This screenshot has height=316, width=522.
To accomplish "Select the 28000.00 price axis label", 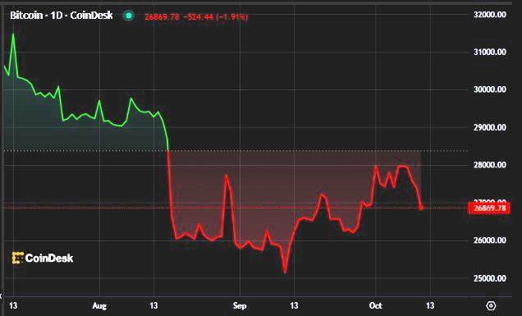I will (x=490, y=165).
